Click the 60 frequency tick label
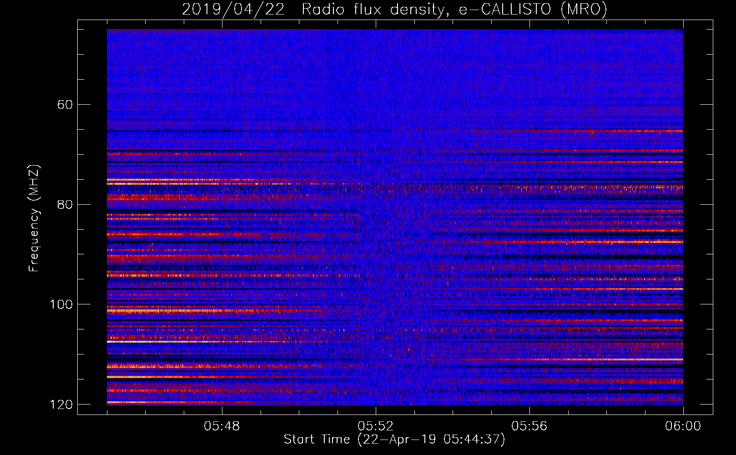736x455 pixels. (65, 105)
